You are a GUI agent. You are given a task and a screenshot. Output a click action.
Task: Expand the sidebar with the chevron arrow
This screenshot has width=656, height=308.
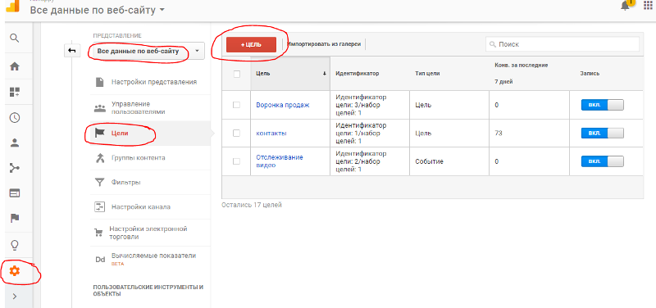click(x=15, y=297)
